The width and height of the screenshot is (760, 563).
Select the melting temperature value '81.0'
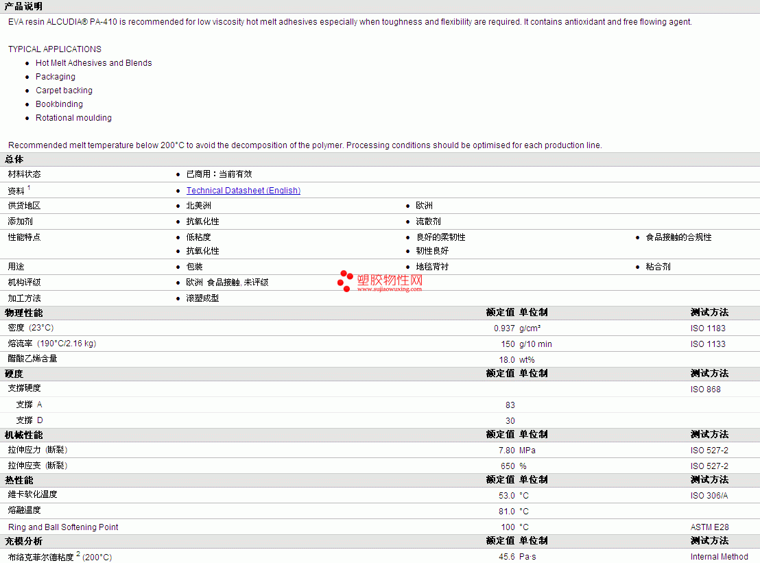[x=506, y=512]
